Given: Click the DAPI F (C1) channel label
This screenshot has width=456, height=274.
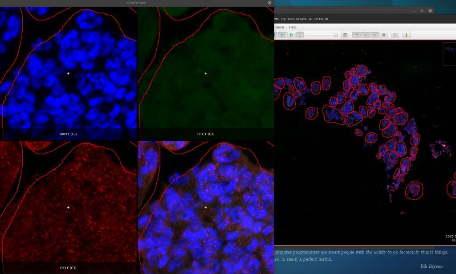Looking at the screenshot, I should click(x=68, y=134).
